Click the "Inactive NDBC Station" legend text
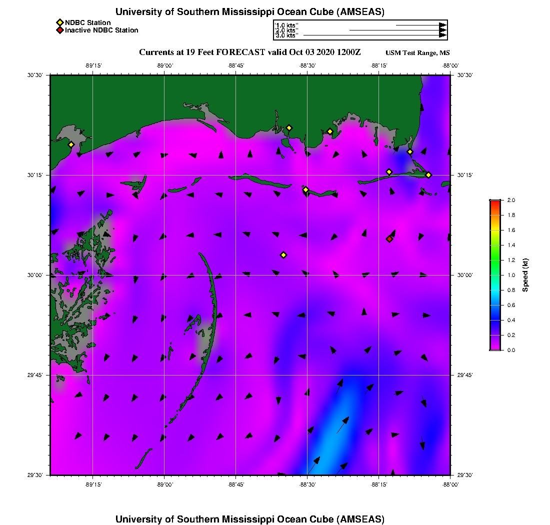Viewport: 550px width, 525px height. click(101, 30)
